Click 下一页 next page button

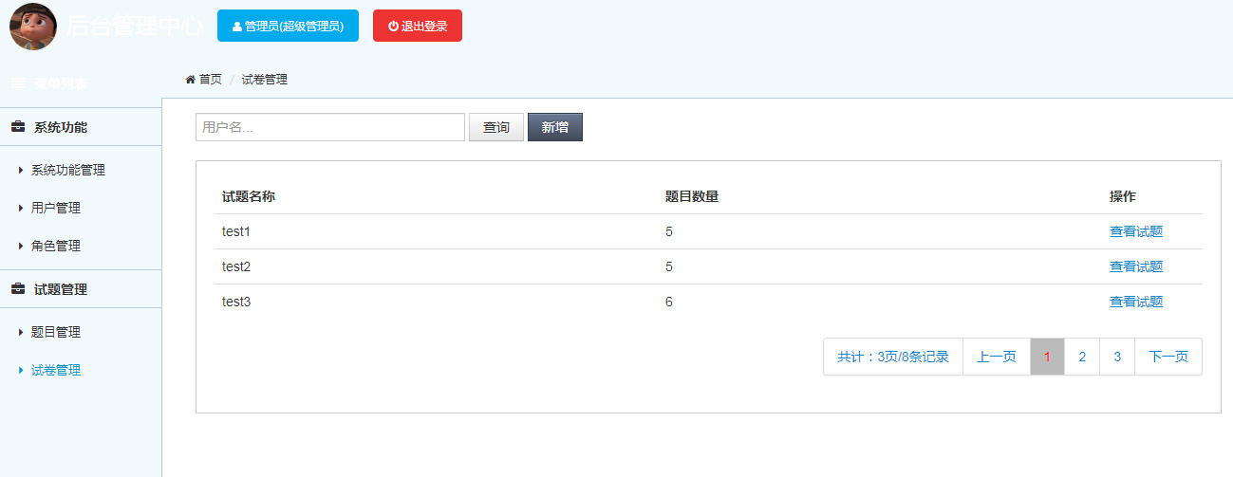point(1168,357)
